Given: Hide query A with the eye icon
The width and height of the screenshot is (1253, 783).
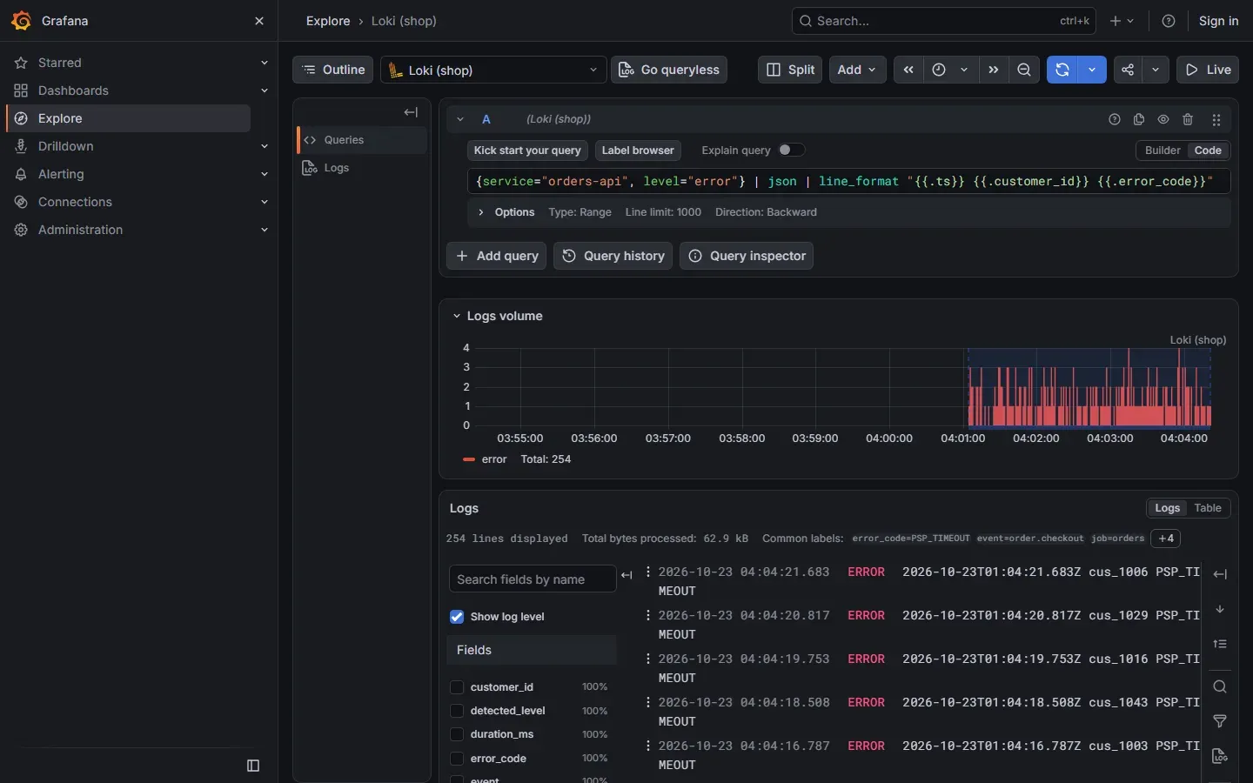Looking at the screenshot, I should 1163,119.
